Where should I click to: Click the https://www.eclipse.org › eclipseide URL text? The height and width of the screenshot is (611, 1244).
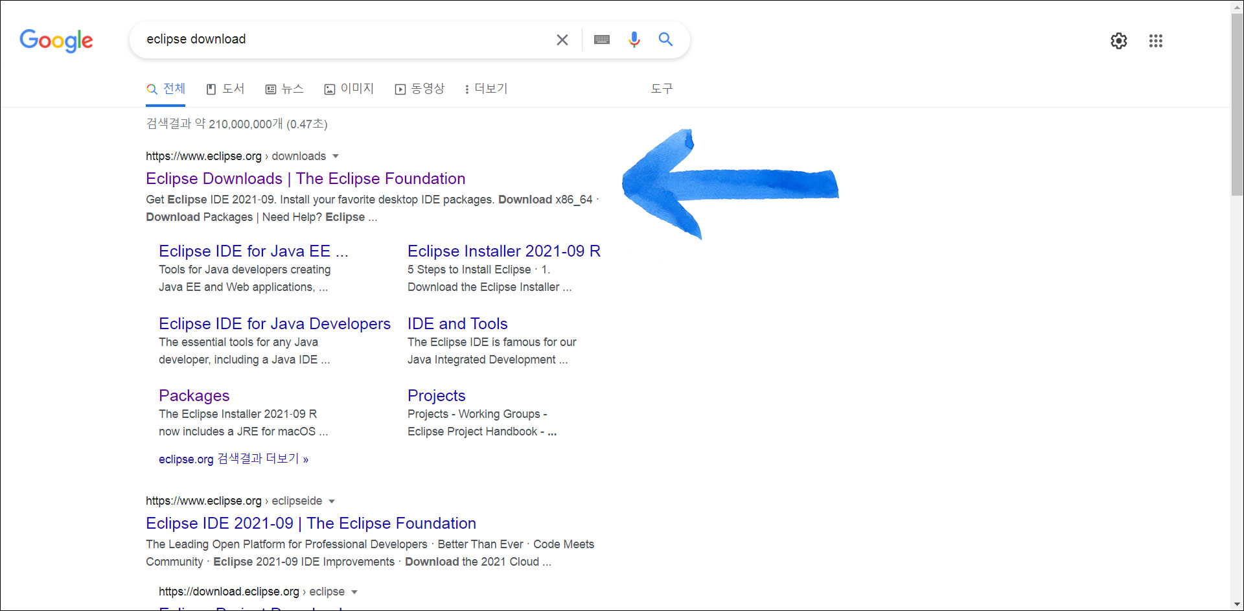coord(234,501)
